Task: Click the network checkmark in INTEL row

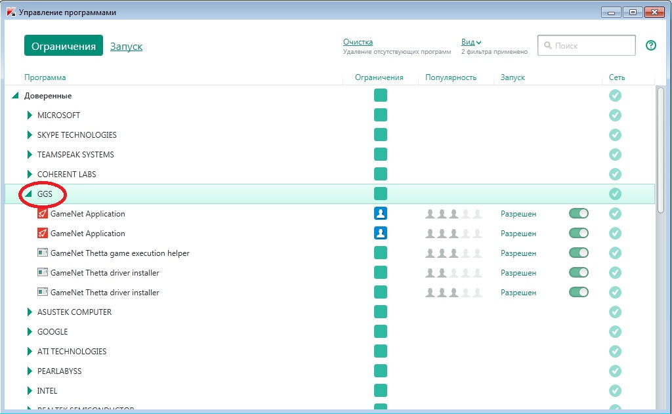Action: click(615, 391)
